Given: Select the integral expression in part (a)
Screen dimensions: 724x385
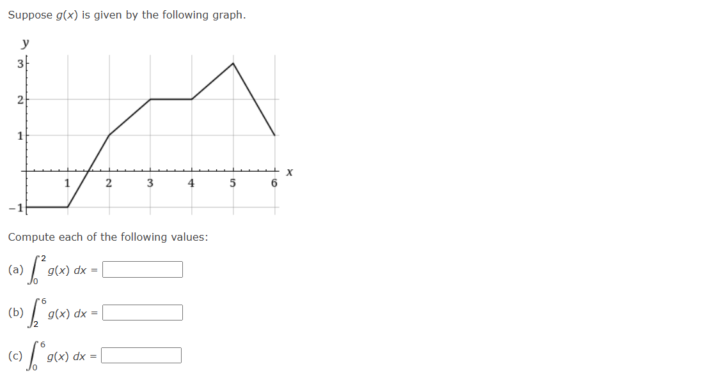Looking at the screenshot, I should [58, 268].
